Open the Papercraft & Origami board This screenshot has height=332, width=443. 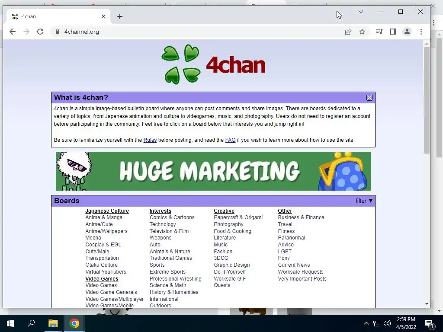[238, 217]
